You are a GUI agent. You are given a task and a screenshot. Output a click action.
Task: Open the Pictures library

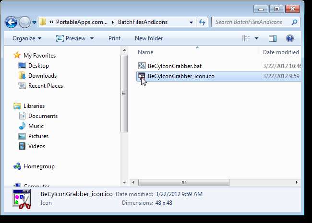pyautogui.click(x=38, y=136)
